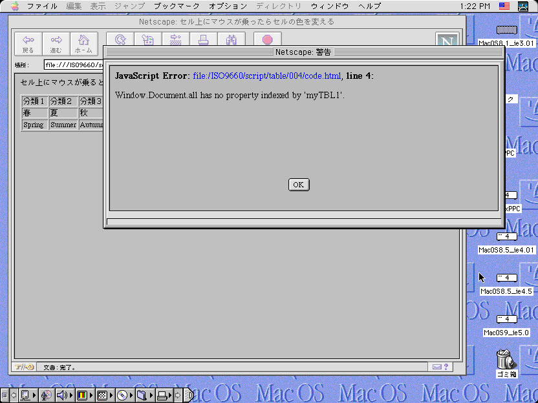The image size is (538, 403).
Task: Click the 分類2 table cell
Action: click(x=63, y=101)
